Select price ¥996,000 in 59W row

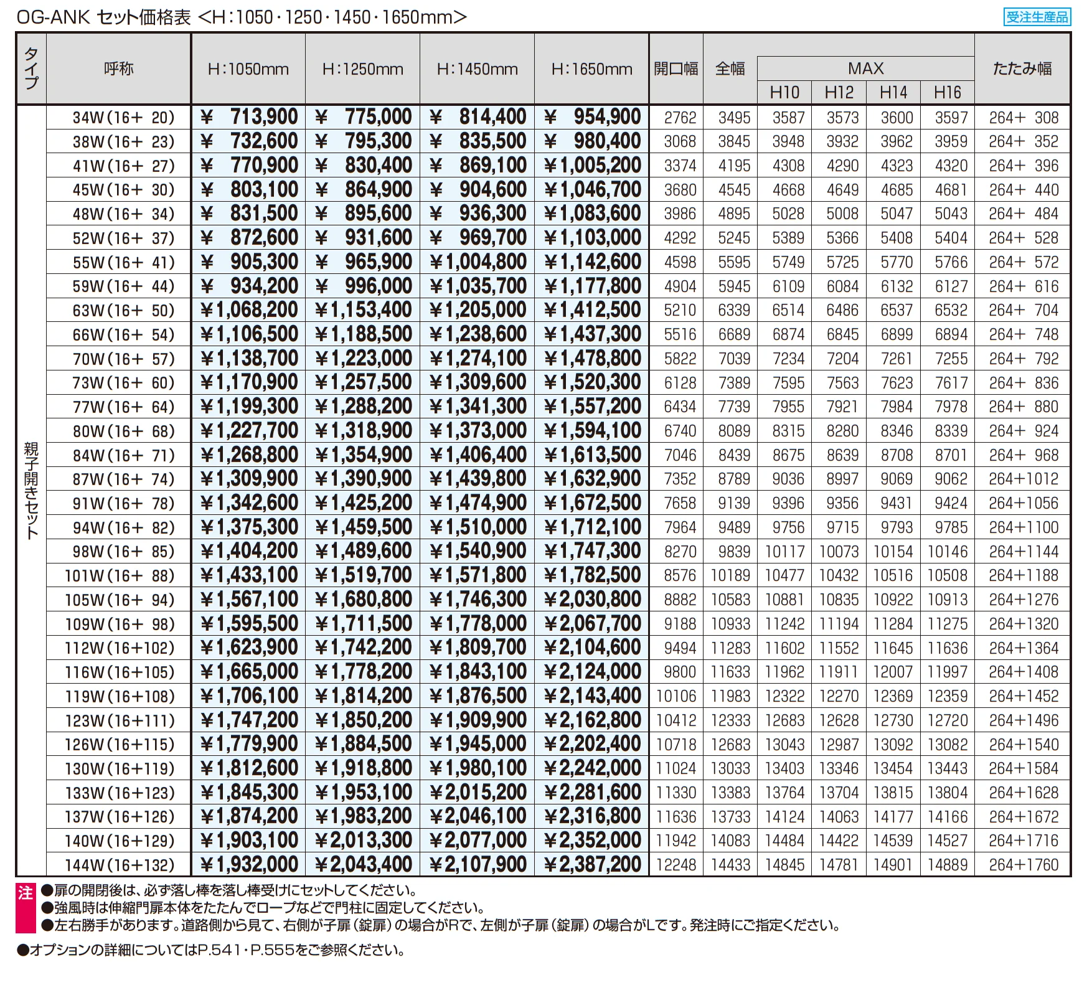[363, 286]
